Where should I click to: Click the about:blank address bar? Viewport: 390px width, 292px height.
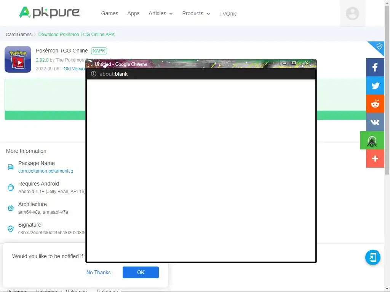[201, 74]
